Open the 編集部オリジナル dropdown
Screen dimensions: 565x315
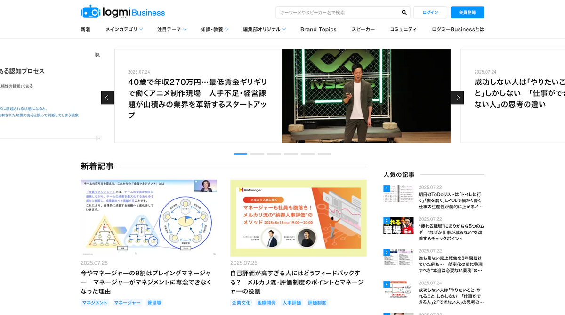click(x=264, y=29)
